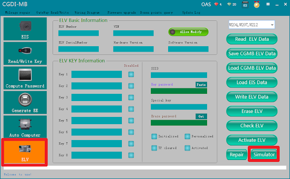Click the Simulator button
290x179 pixels.
click(x=264, y=155)
